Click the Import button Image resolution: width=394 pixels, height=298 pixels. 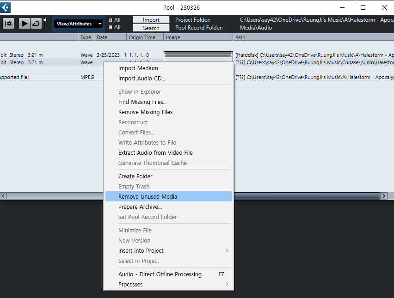click(x=151, y=19)
